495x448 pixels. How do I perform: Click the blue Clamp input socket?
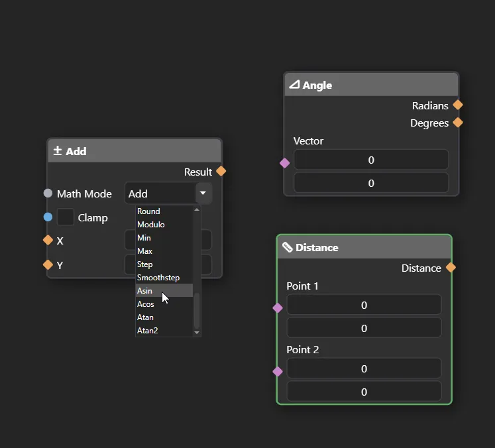(48, 217)
